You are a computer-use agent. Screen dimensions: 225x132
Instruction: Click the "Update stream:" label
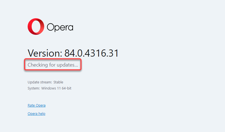click(40, 82)
